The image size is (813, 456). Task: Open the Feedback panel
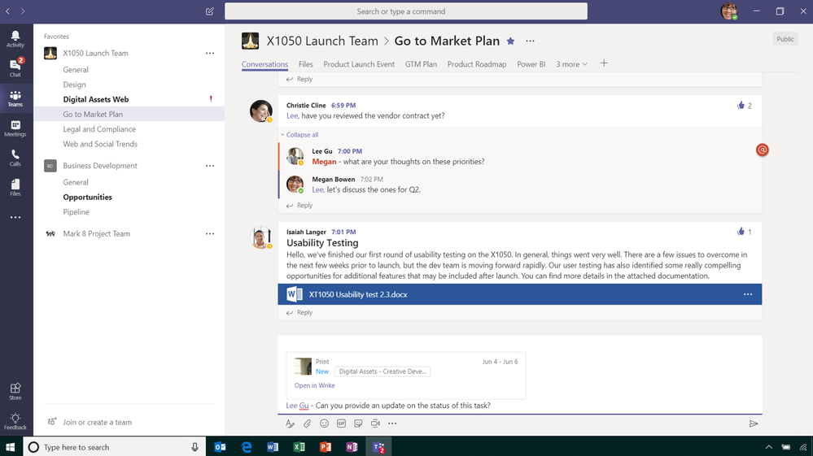[15, 421]
